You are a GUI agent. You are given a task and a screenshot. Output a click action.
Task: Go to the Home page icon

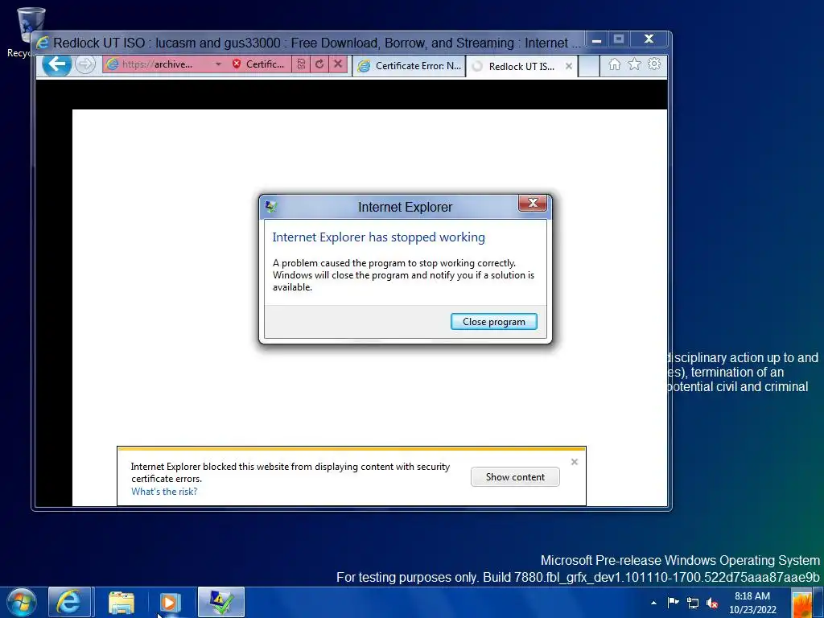pos(614,64)
